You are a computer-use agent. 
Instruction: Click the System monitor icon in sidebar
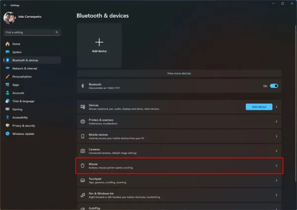[7, 52]
